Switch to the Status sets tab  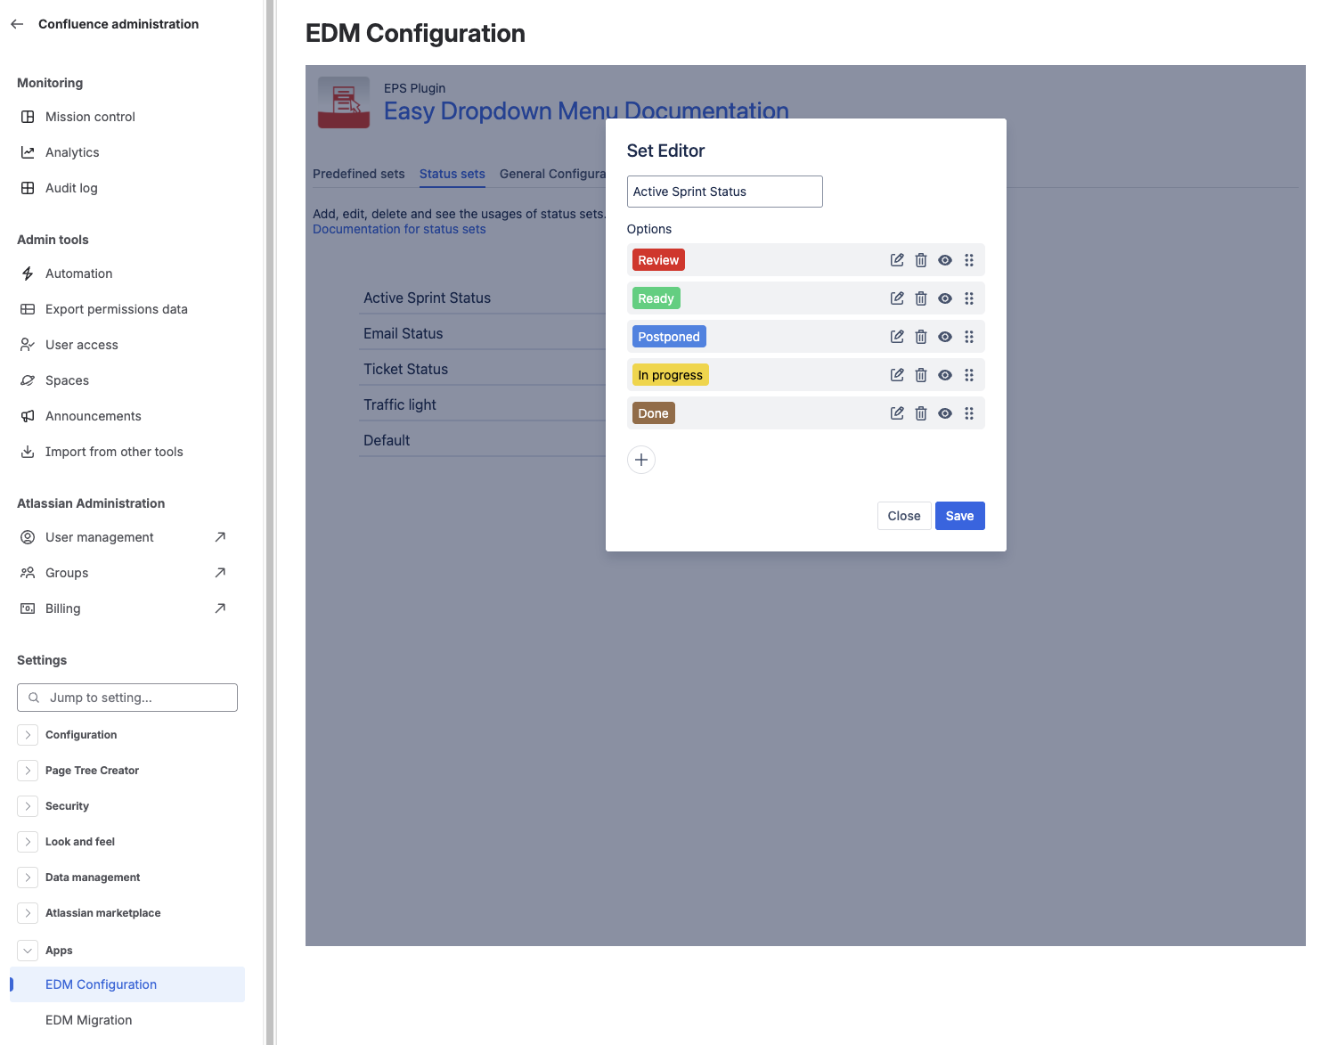pyautogui.click(x=453, y=174)
